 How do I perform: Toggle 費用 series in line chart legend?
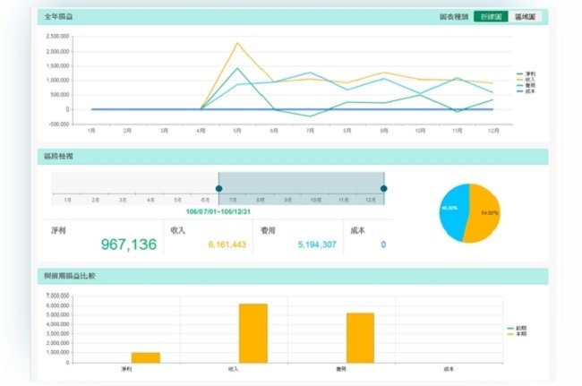pos(526,85)
